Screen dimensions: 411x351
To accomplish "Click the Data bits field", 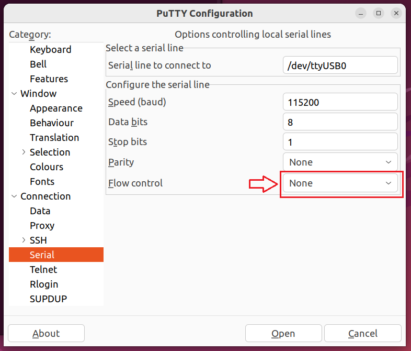I will 340,122.
